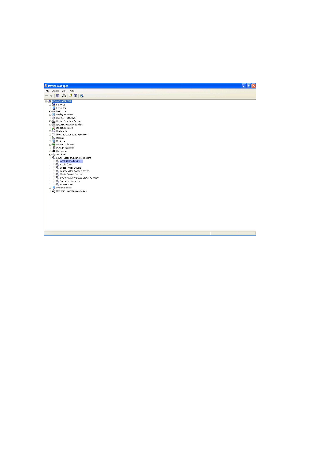Click the Human Interface Devices icon

54,121
